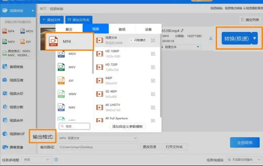Open 视频压缩 tool in sidebar

[x=16, y=80]
